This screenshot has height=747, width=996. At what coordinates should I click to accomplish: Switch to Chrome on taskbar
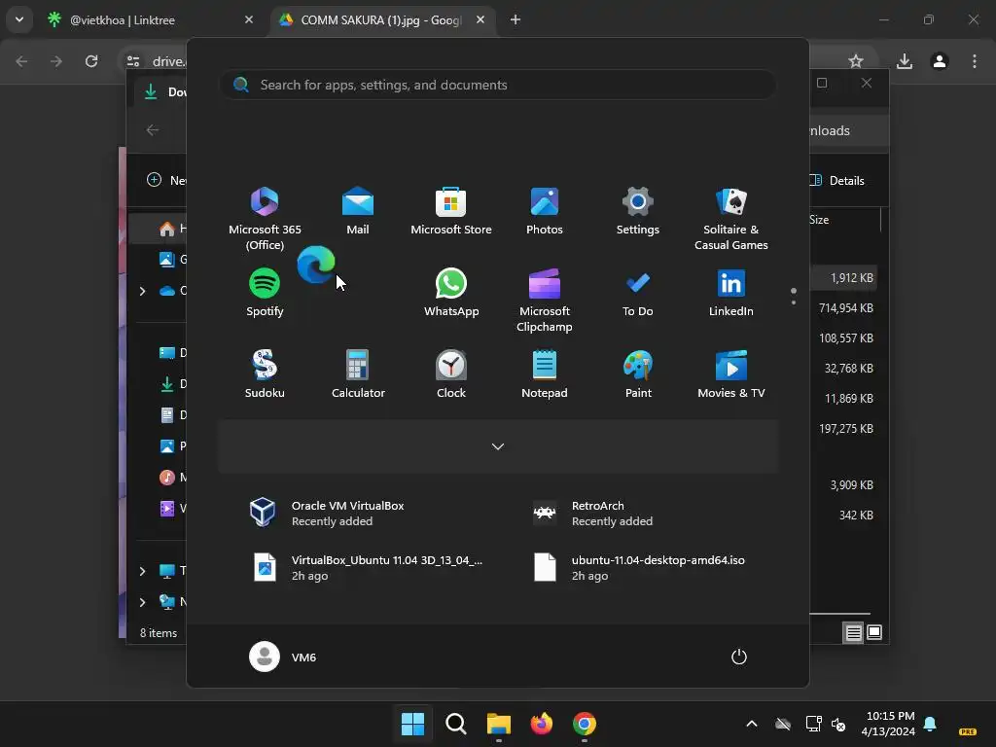pyautogui.click(x=585, y=724)
